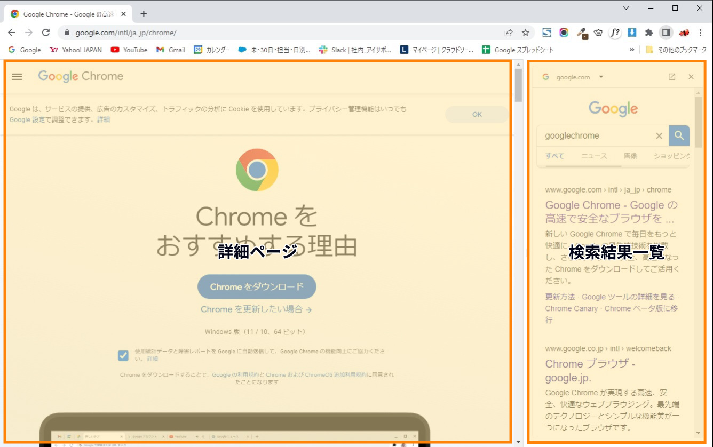Show hidden bookmarks with the » chevron
The image size is (713, 447).
(632, 50)
